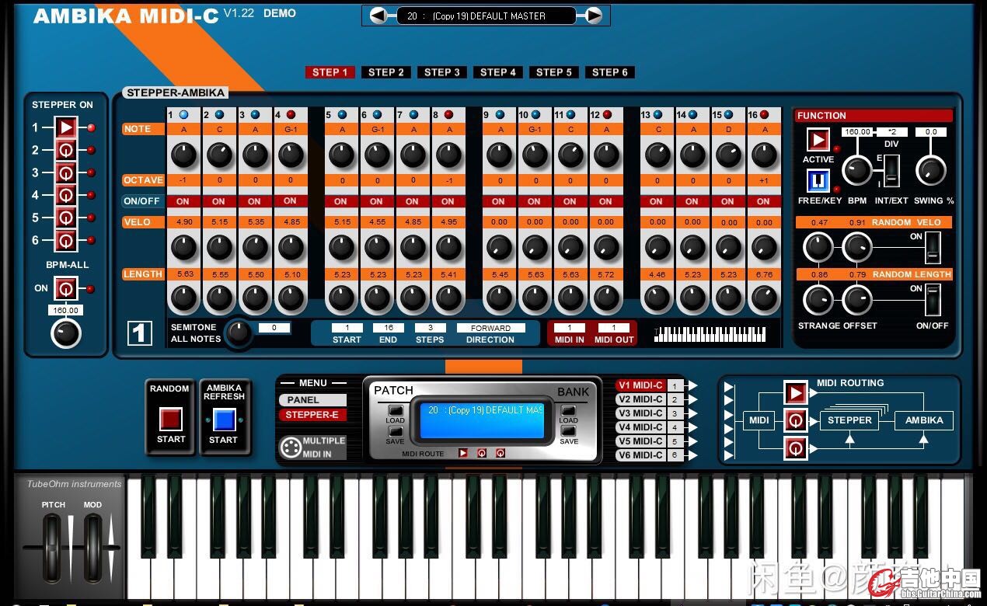Click the BANK LOAD button
987x606 pixels.
tap(569, 410)
